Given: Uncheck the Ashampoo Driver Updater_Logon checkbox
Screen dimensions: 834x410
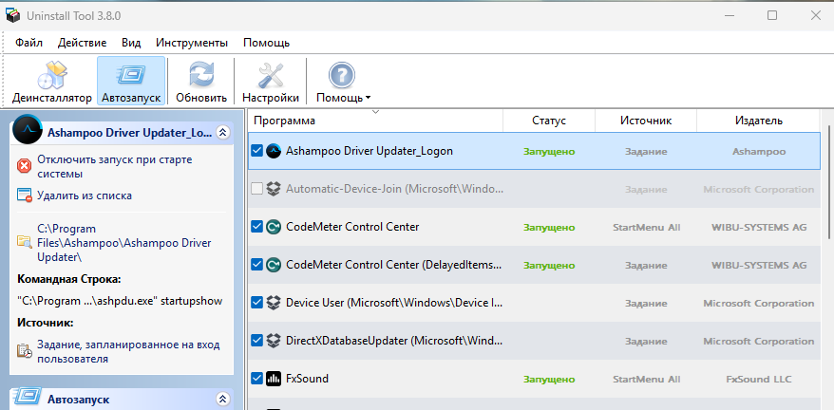Looking at the screenshot, I should [x=256, y=151].
